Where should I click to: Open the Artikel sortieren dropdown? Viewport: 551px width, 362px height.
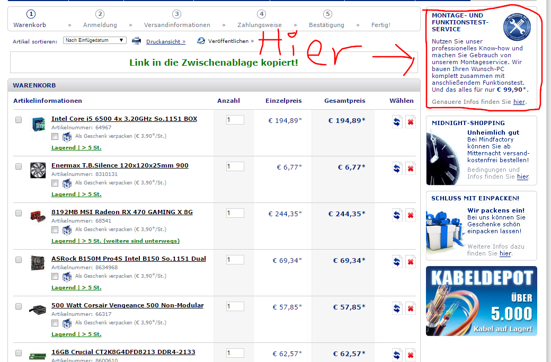click(x=95, y=40)
